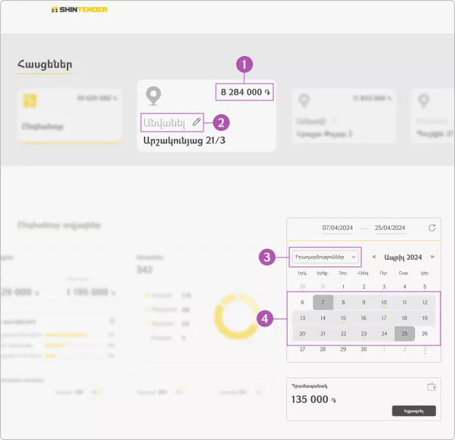Click the calendar refresh icon
Screen dimensions: 455x440
(432, 228)
